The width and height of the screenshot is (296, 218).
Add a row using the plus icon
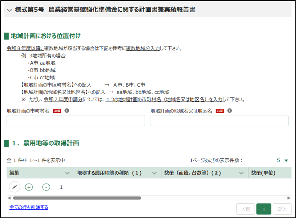point(29,187)
